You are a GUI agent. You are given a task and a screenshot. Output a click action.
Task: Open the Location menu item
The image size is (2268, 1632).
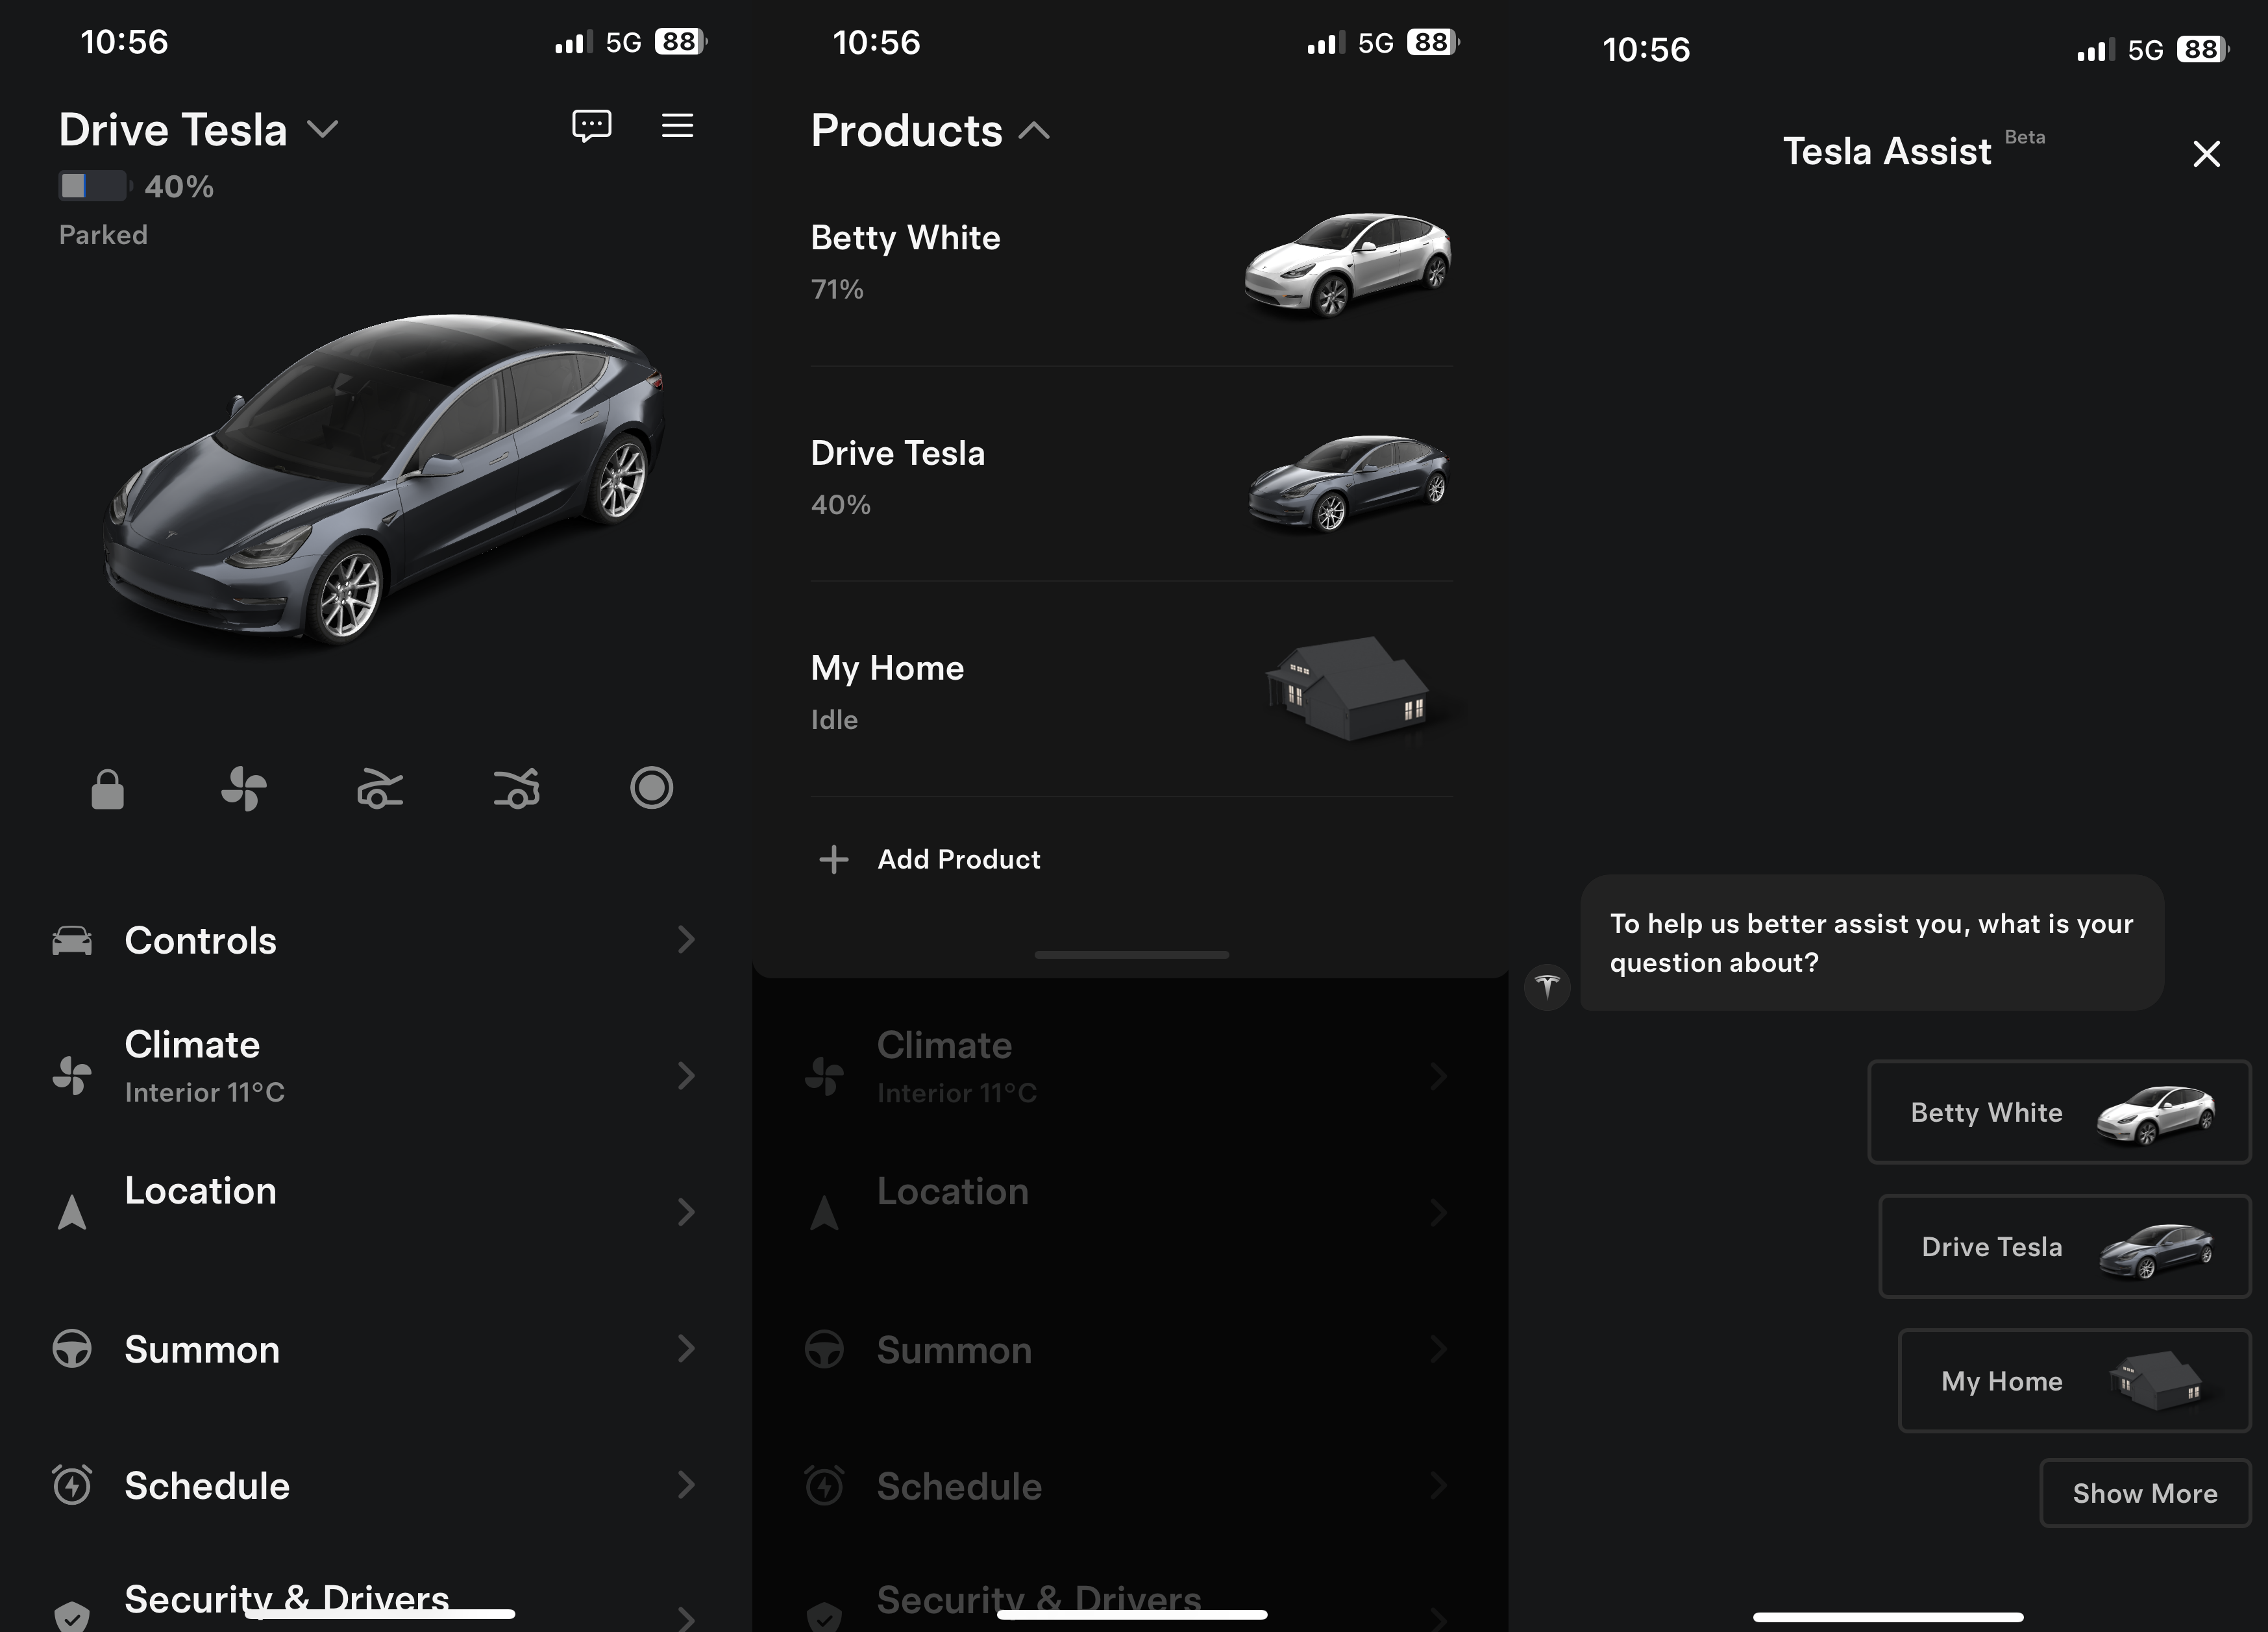(x=201, y=1191)
